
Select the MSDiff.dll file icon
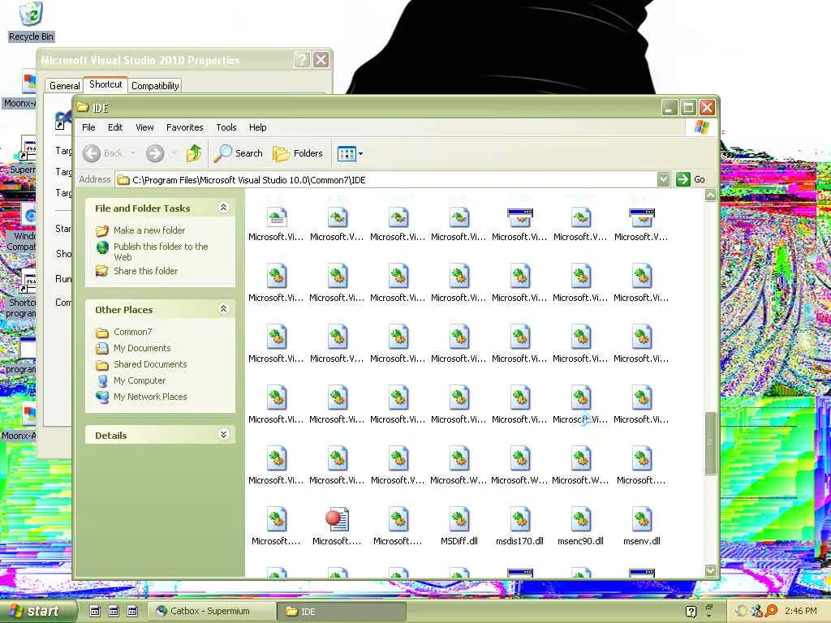point(459,519)
